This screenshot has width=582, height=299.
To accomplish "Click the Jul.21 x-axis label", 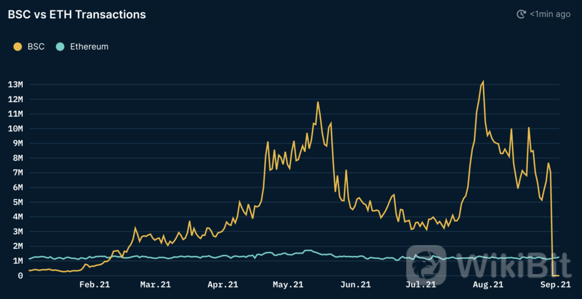I will 421,285.
